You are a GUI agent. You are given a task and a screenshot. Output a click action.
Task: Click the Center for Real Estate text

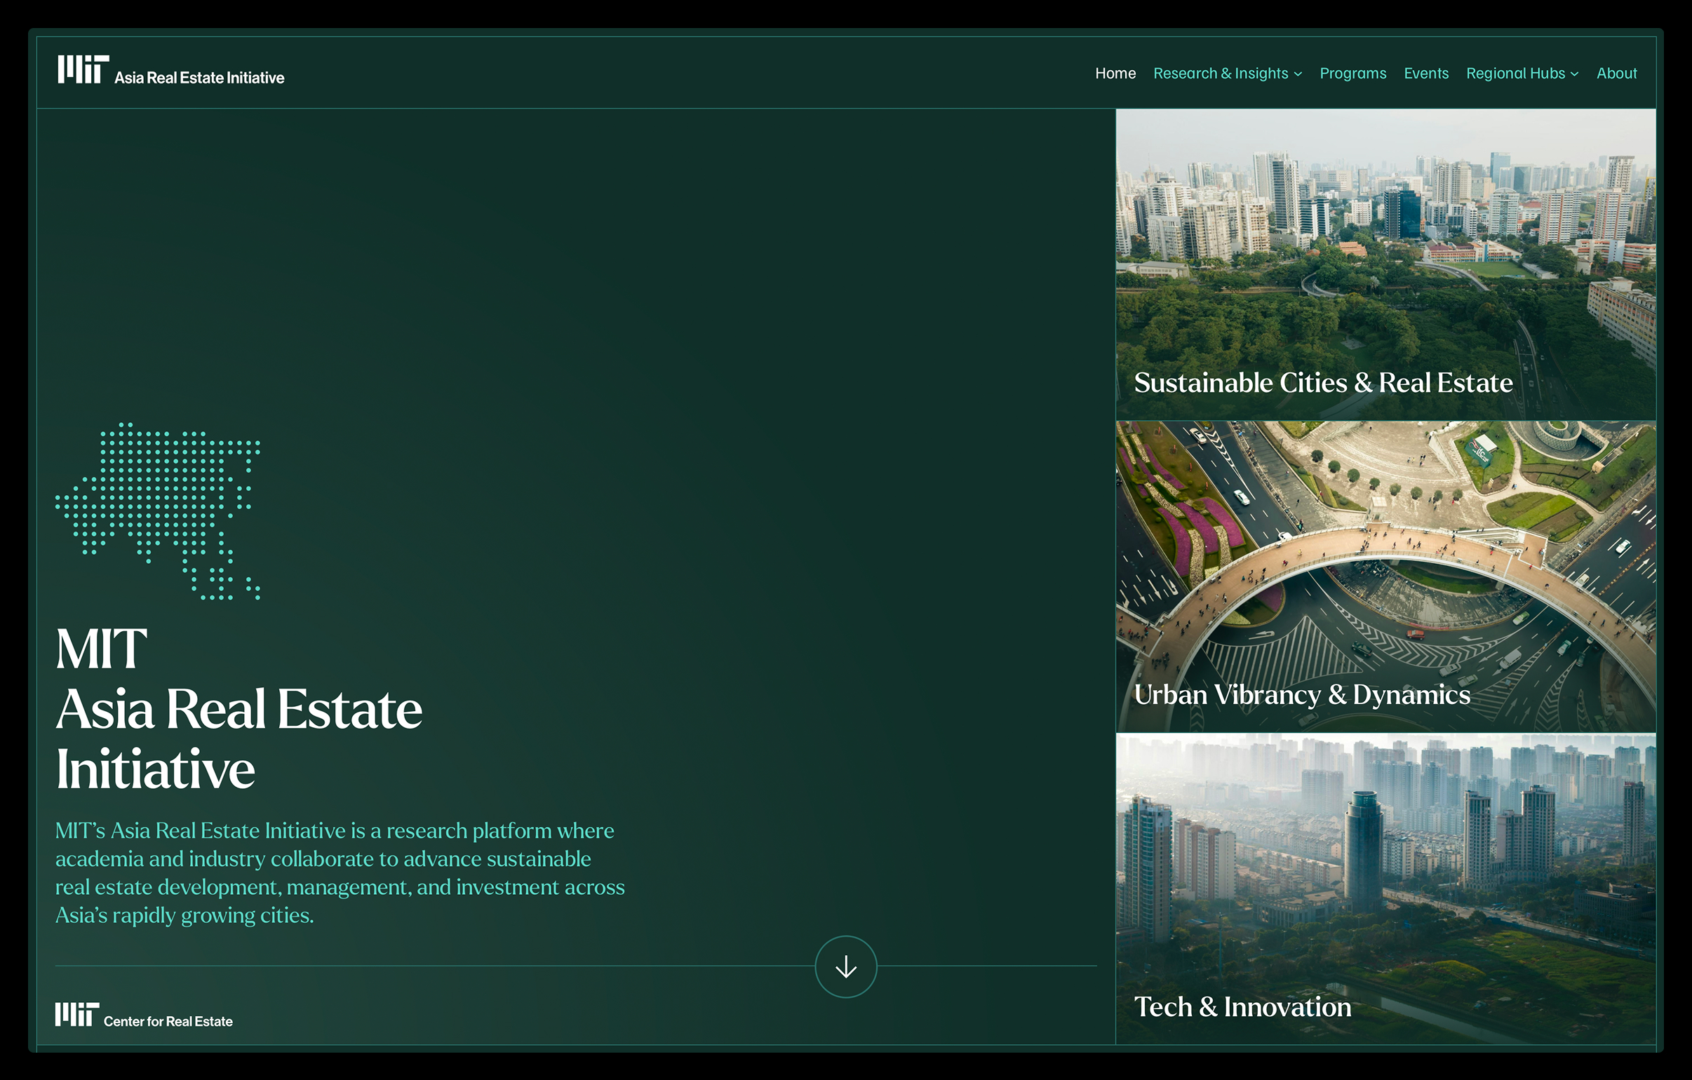(168, 1022)
